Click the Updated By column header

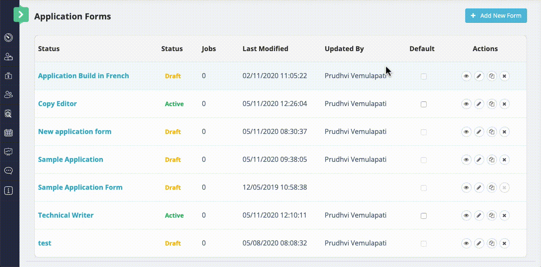coord(344,49)
